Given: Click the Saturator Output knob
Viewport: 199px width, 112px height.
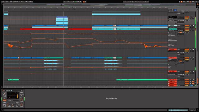Looking at the screenshot, I should click(x=21, y=100).
